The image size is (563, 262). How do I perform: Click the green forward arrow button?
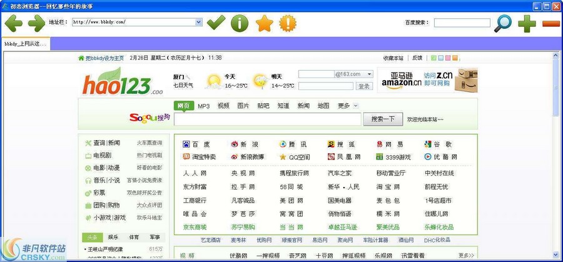(36, 23)
